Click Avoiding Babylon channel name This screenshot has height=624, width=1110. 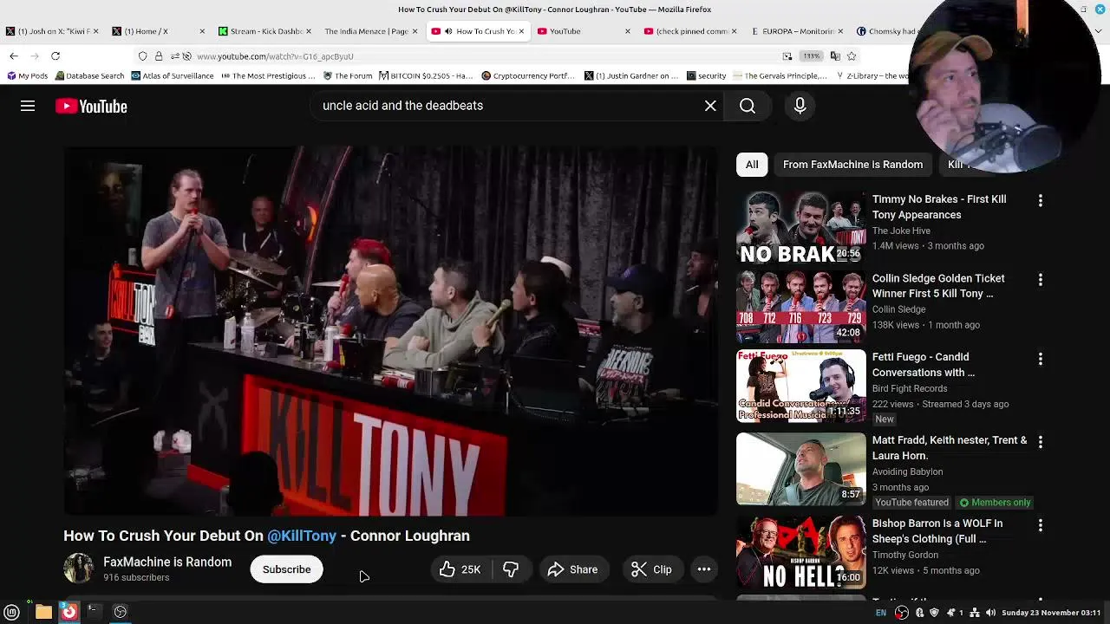coord(907,471)
